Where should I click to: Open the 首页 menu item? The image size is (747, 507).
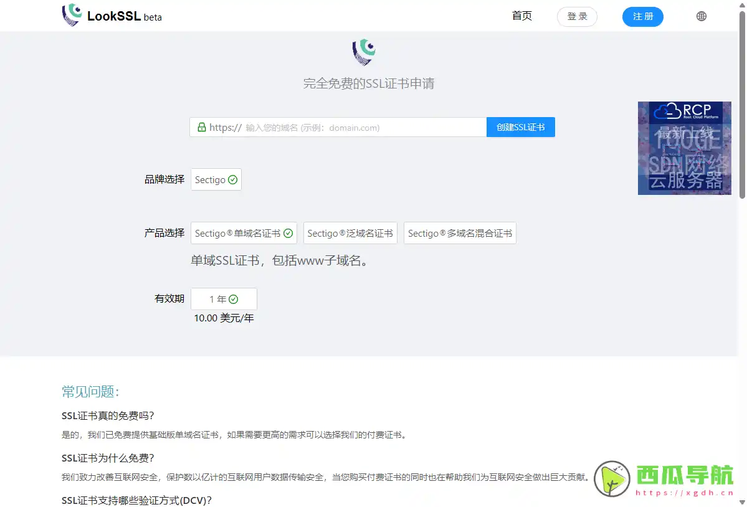point(522,16)
